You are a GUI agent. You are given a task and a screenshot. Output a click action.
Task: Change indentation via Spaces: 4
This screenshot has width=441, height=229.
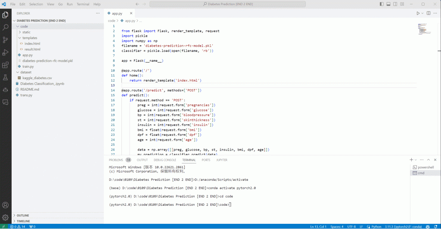(337, 226)
